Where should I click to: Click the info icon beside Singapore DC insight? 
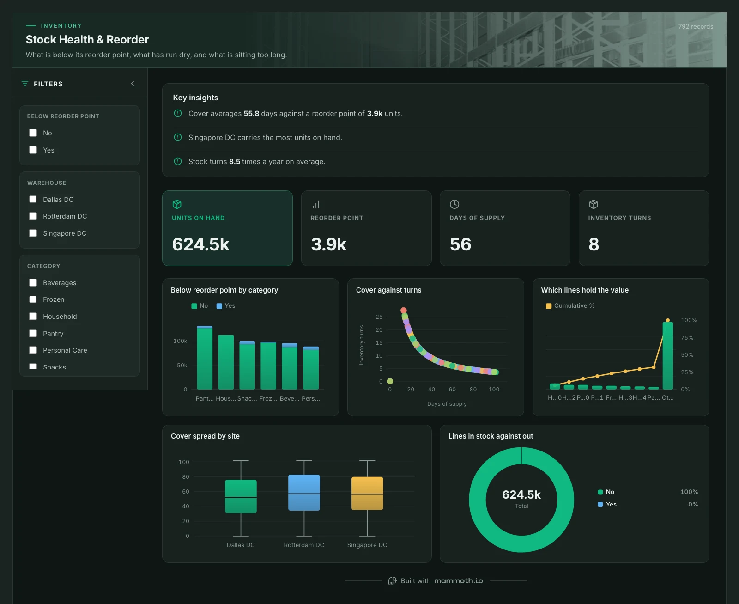pyautogui.click(x=178, y=137)
